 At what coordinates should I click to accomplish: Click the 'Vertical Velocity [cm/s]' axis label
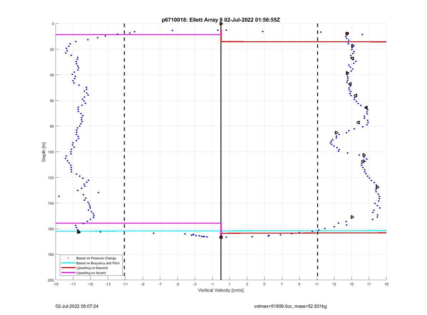(x=221, y=290)
